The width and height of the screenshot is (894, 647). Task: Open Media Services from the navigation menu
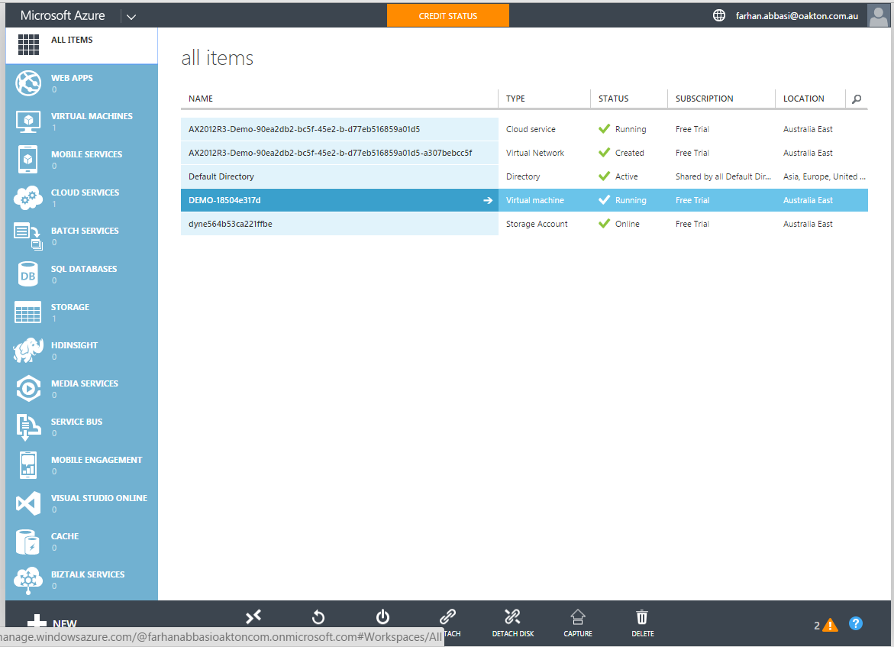tap(28, 388)
